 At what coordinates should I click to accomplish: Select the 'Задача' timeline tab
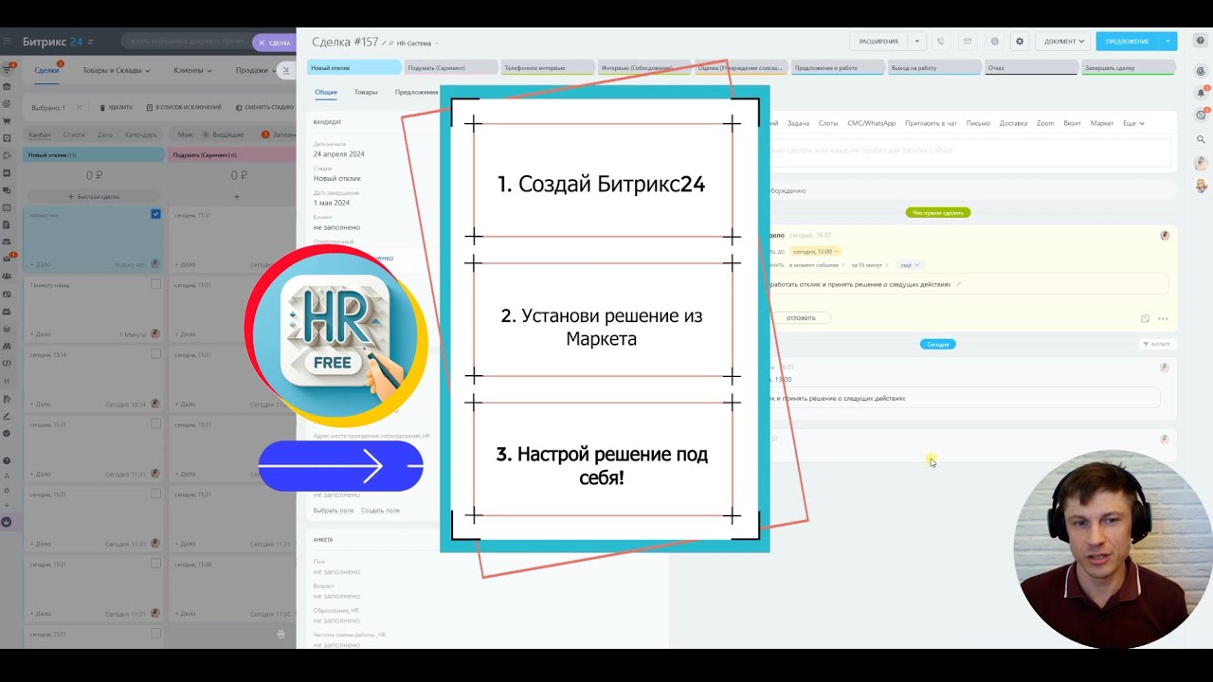798,123
